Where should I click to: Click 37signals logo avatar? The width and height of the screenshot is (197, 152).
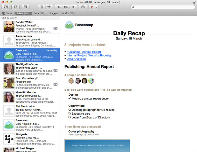point(9,139)
